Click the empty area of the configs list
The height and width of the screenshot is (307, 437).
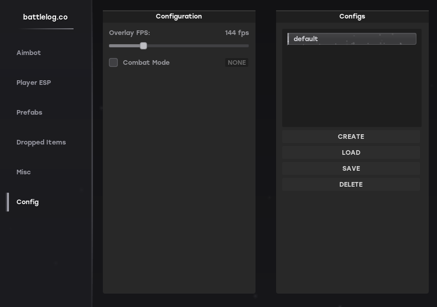coord(352,87)
